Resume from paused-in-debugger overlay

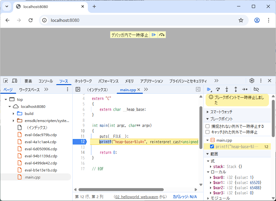click(154, 35)
